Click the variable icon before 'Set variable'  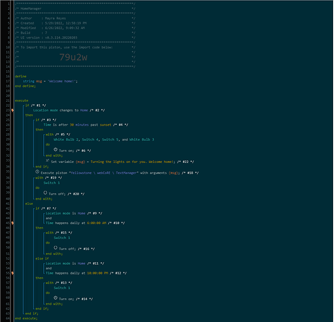pos(48,160)
